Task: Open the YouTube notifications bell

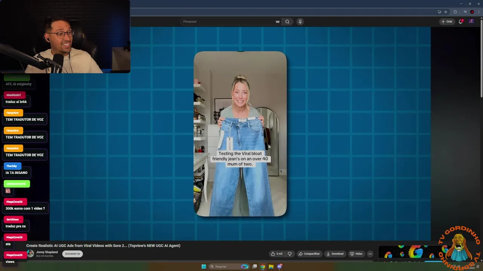Action: point(460,21)
